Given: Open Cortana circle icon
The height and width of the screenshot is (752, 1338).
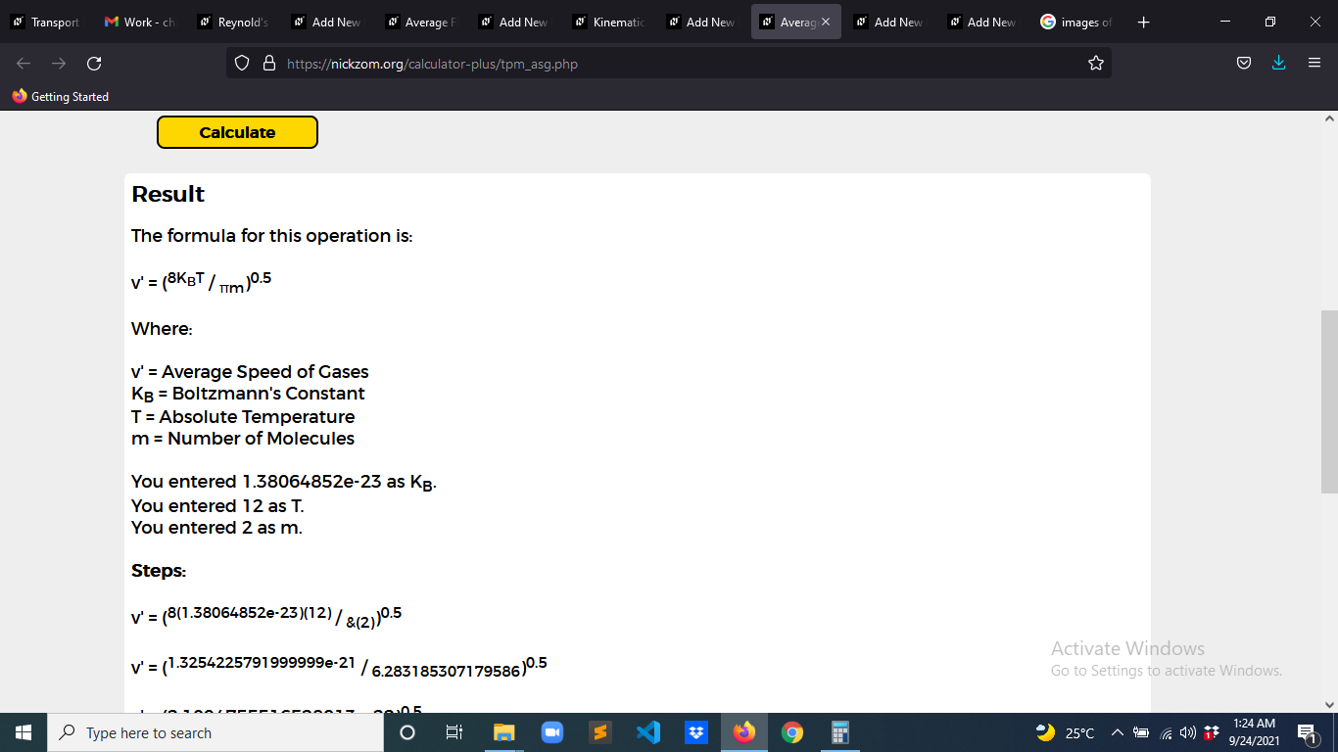Looking at the screenshot, I should pos(407,732).
